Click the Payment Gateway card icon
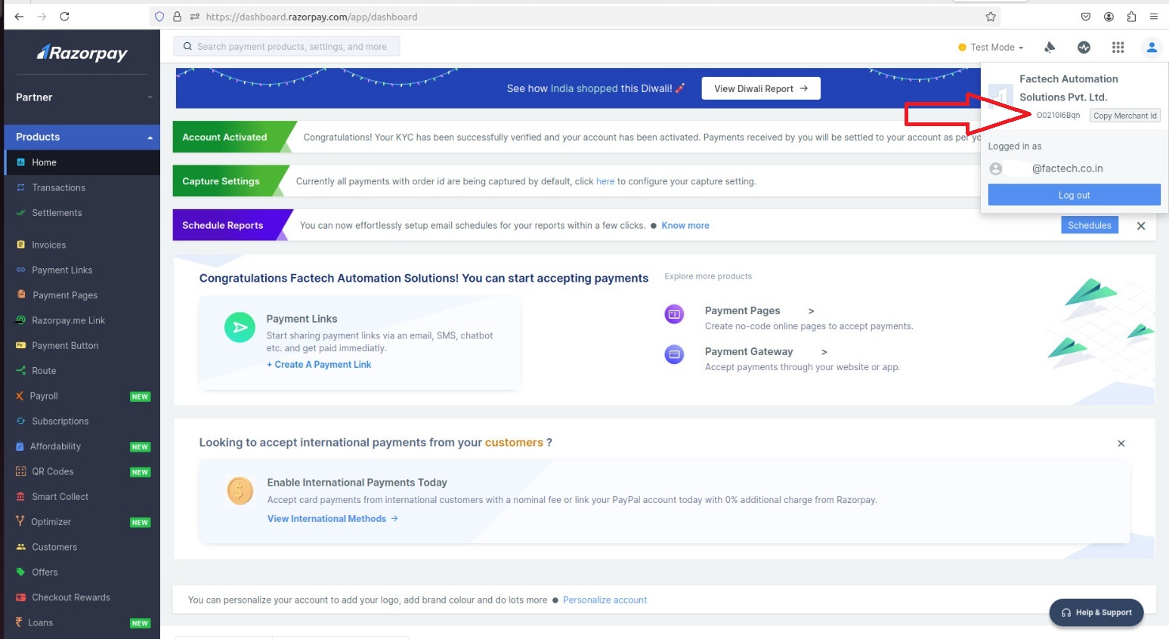 [x=674, y=354]
